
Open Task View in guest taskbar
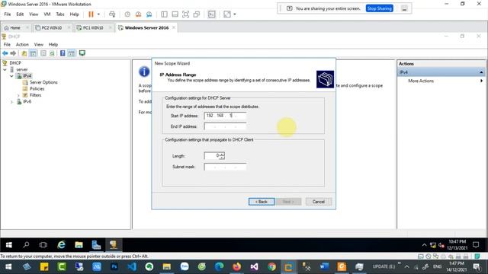point(43,245)
